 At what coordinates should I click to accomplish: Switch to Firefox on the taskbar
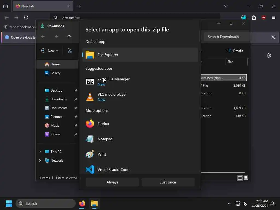point(82,203)
